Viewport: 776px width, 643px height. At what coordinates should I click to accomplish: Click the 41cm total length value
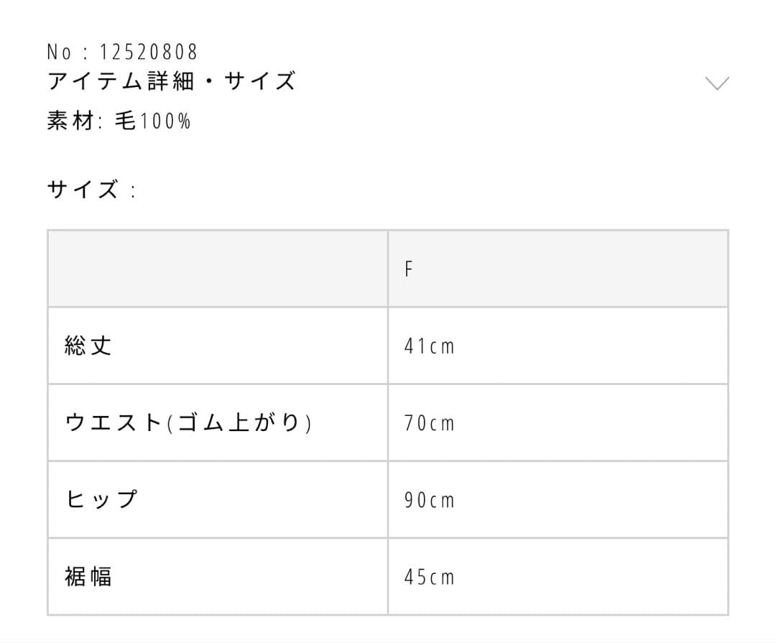coord(429,346)
